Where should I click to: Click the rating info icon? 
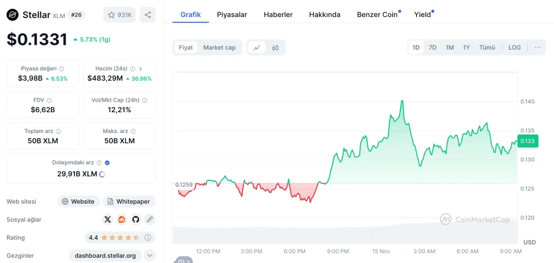pyautogui.click(x=148, y=238)
